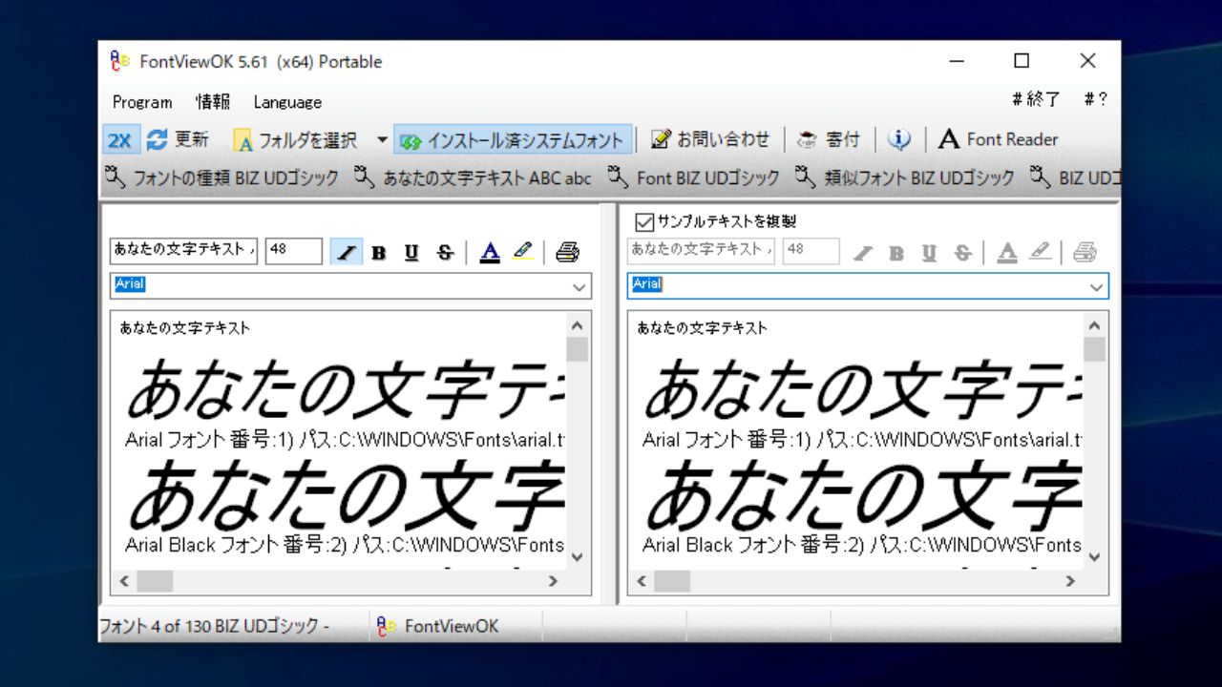Click right panel highlighter icon
Image resolution: width=1222 pixels, height=687 pixels.
[1040, 252]
